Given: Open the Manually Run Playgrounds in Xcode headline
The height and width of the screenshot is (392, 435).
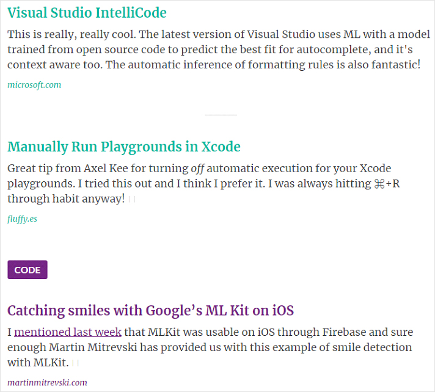Looking at the screenshot, I should [x=124, y=147].
